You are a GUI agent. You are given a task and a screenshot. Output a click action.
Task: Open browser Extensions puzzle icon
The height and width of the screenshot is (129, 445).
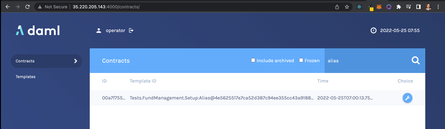pyautogui.click(x=398, y=7)
